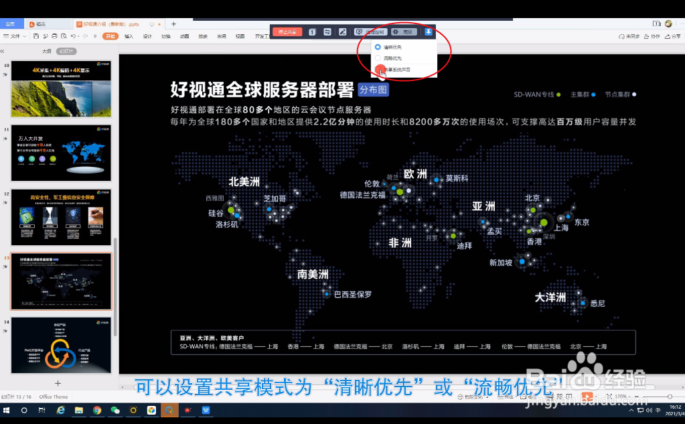
Task: Click the 协作 collaborate button
Action: coord(652,37)
